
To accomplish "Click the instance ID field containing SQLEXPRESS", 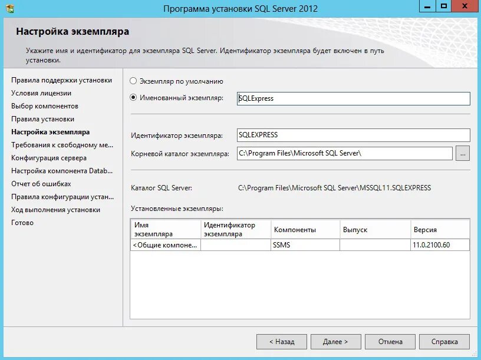I will click(354, 135).
